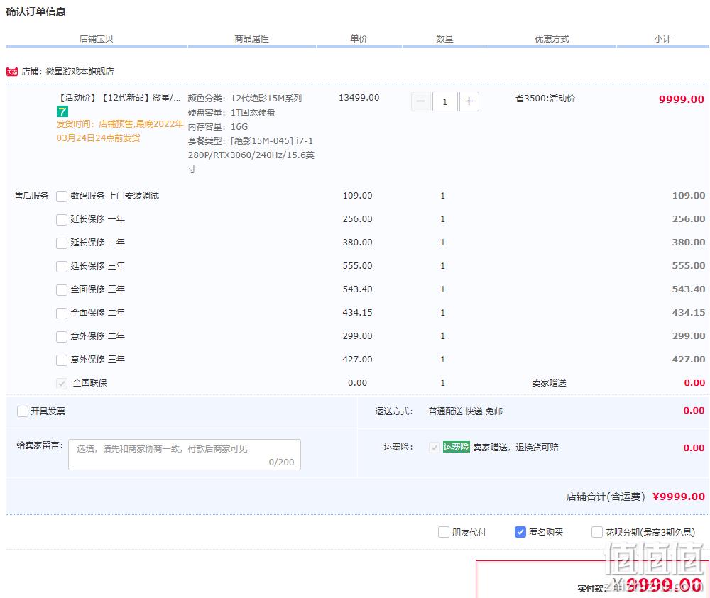Click the 数量 column header
The width and height of the screenshot is (710, 598).
pyautogui.click(x=444, y=39)
